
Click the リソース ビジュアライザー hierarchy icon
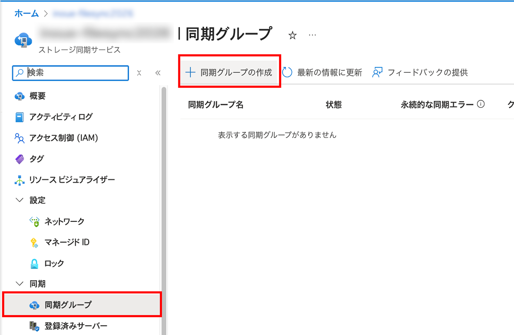point(20,180)
